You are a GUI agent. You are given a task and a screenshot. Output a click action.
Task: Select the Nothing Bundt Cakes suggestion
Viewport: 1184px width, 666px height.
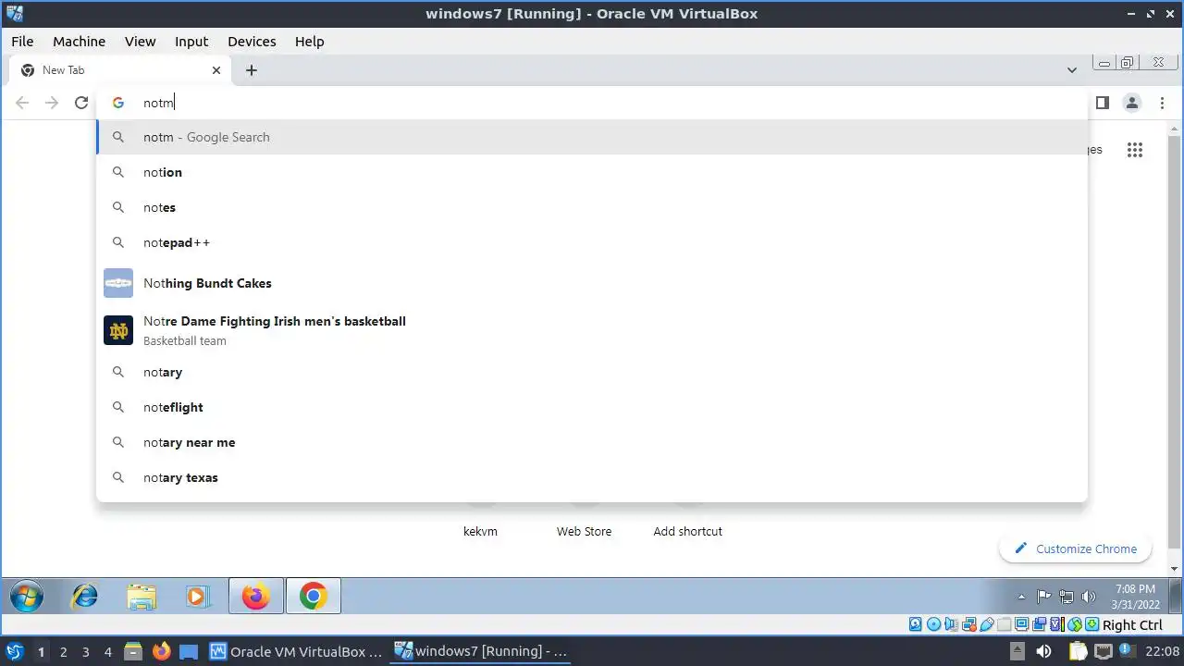click(x=592, y=283)
